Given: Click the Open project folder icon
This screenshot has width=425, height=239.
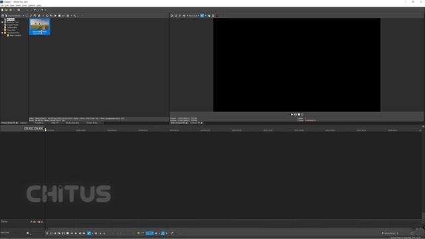Looking at the screenshot, I should (6, 10).
